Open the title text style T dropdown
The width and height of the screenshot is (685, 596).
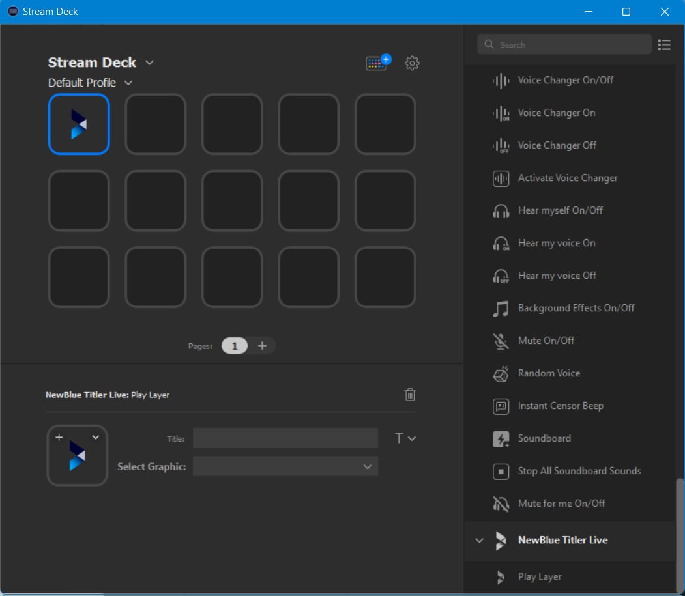(x=405, y=438)
